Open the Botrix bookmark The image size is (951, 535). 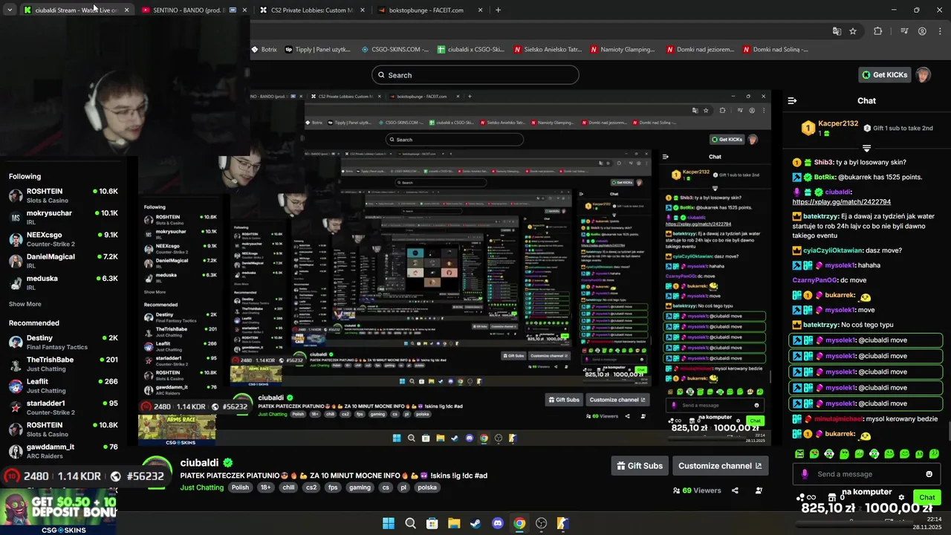coord(264,50)
